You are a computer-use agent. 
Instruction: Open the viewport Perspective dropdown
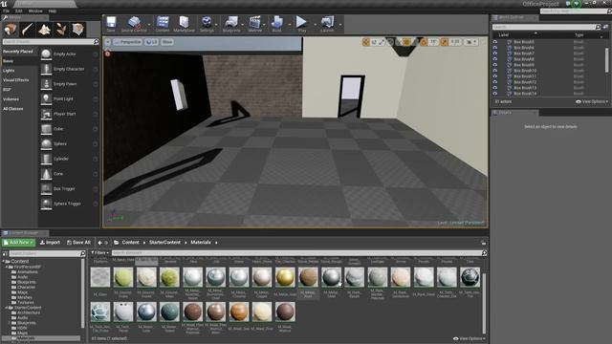[x=127, y=42]
